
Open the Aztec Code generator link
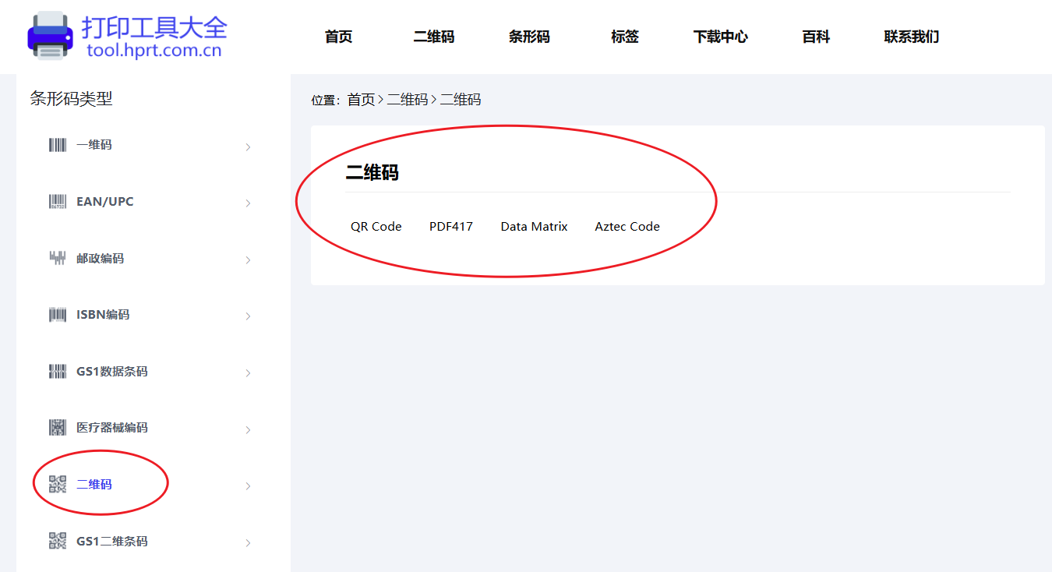pos(627,227)
